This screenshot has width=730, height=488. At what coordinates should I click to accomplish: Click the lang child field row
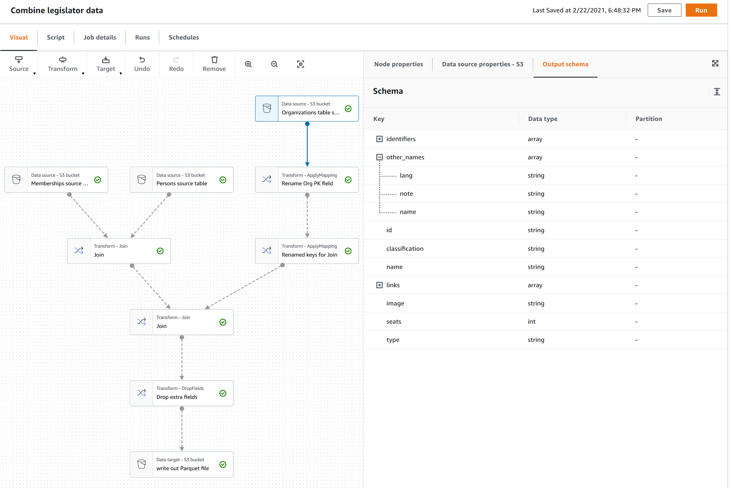click(x=546, y=175)
